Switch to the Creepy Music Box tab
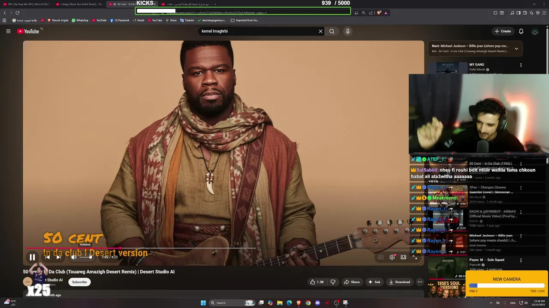 pos(79,4)
